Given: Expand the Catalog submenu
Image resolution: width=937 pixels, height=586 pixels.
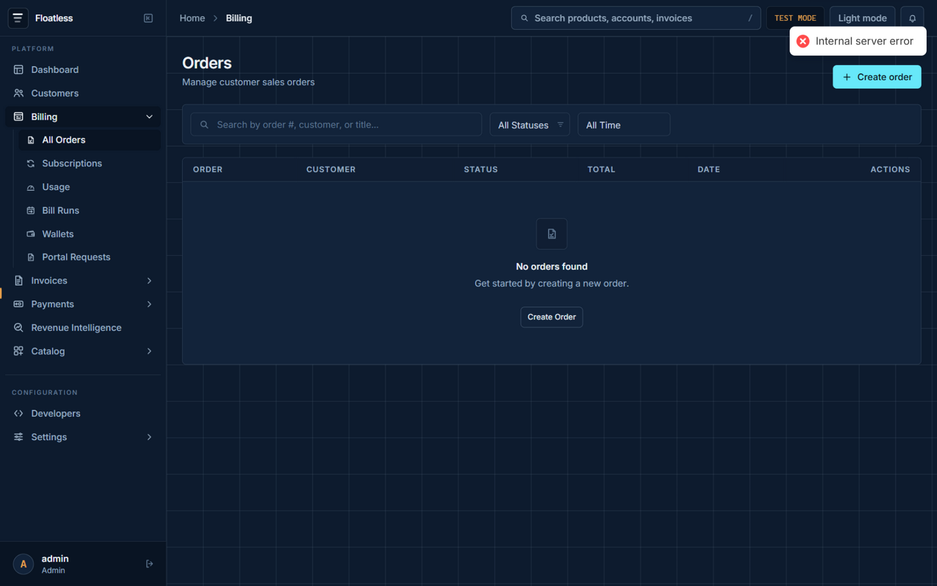Looking at the screenshot, I should [x=149, y=351].
